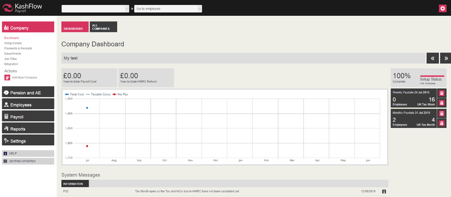This screenshot has height=197, width=451.
Task: Open Payments & Receipts link
Action: (18, 48)
